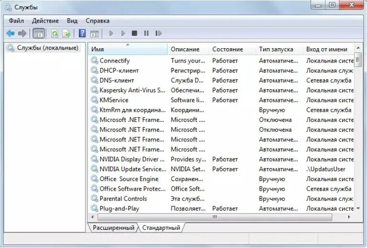Click the Refresh toolbar icon
The image size is (367, 248).
pos(54,33)
